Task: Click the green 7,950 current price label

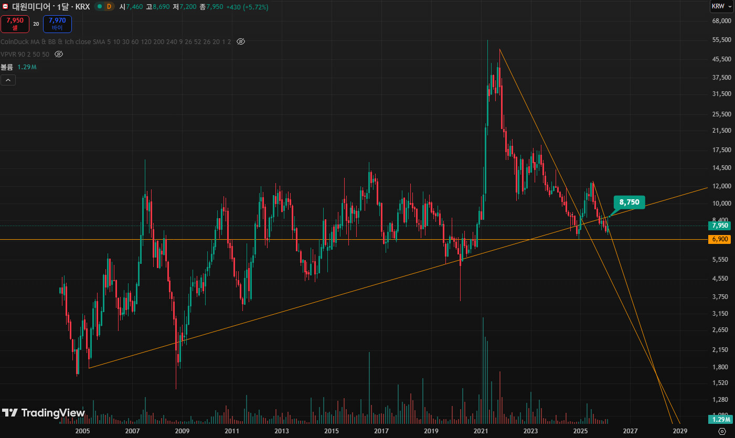Action: point(720,226)
